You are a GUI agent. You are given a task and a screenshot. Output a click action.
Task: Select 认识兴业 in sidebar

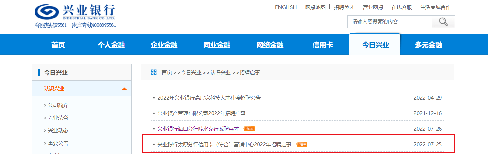click(x=54, y=89)
